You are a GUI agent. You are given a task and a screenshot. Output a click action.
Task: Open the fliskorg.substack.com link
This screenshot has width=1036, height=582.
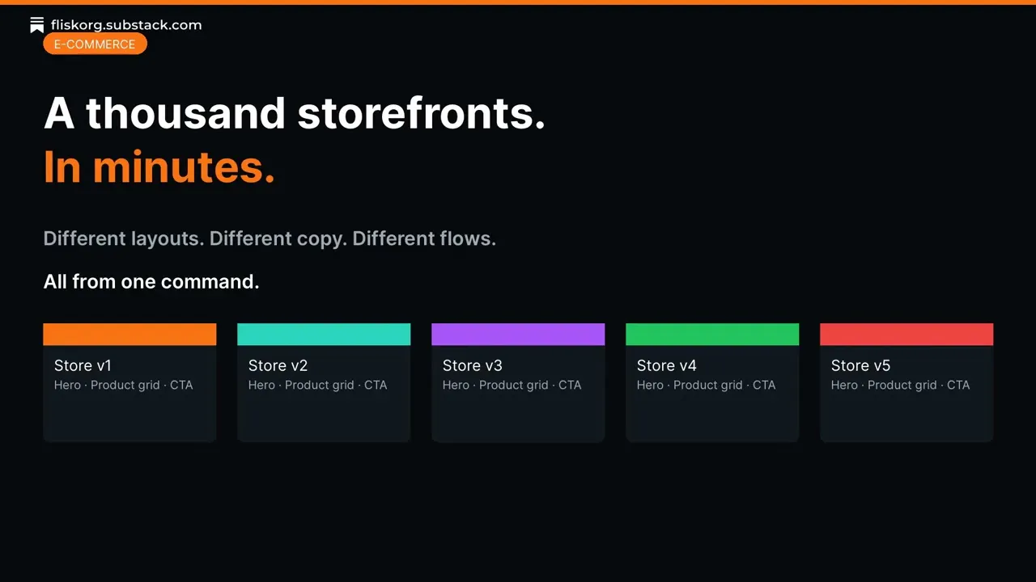pyautogui.click(x=126, y=25)
